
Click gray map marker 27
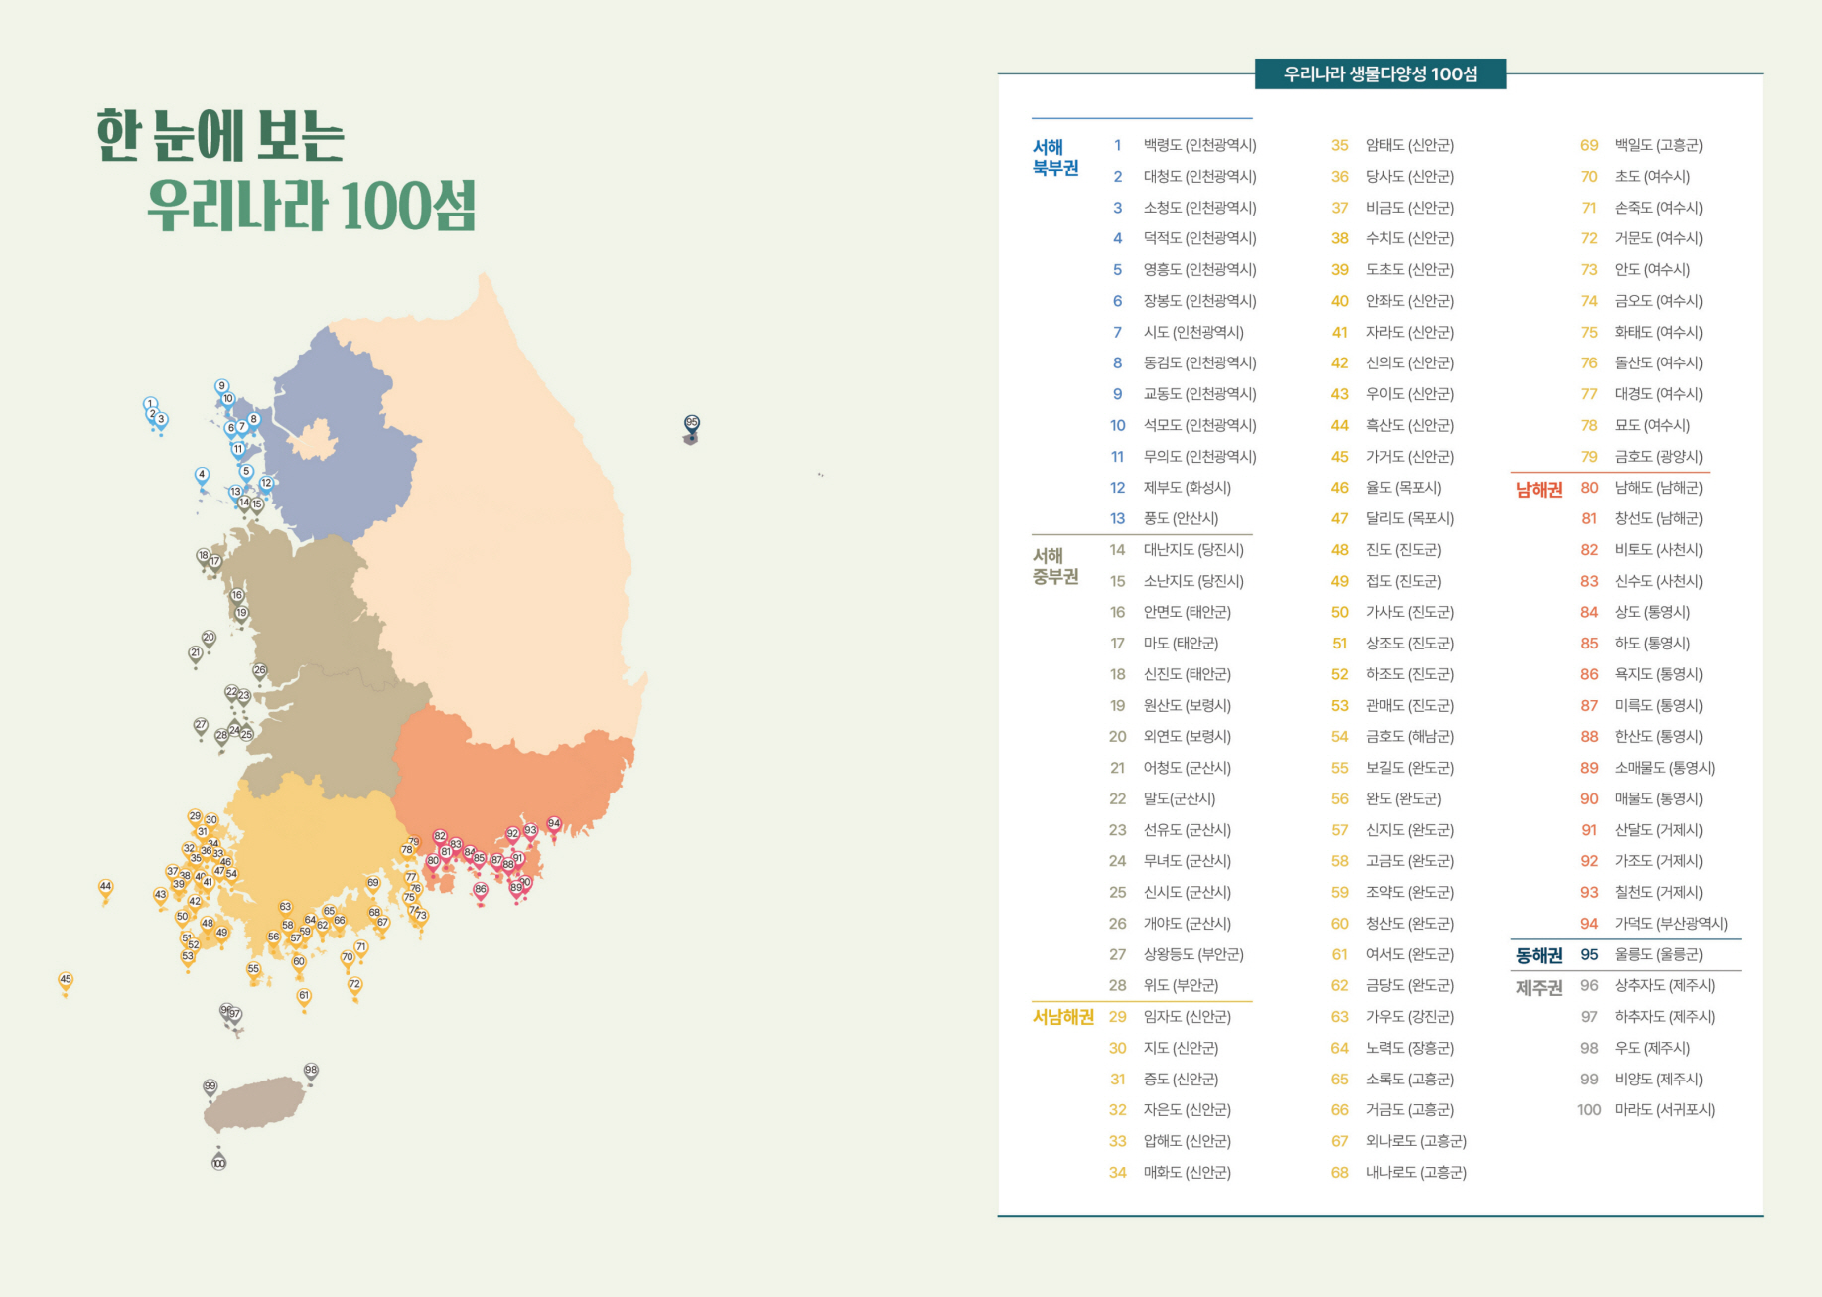[x=201, y=726]
